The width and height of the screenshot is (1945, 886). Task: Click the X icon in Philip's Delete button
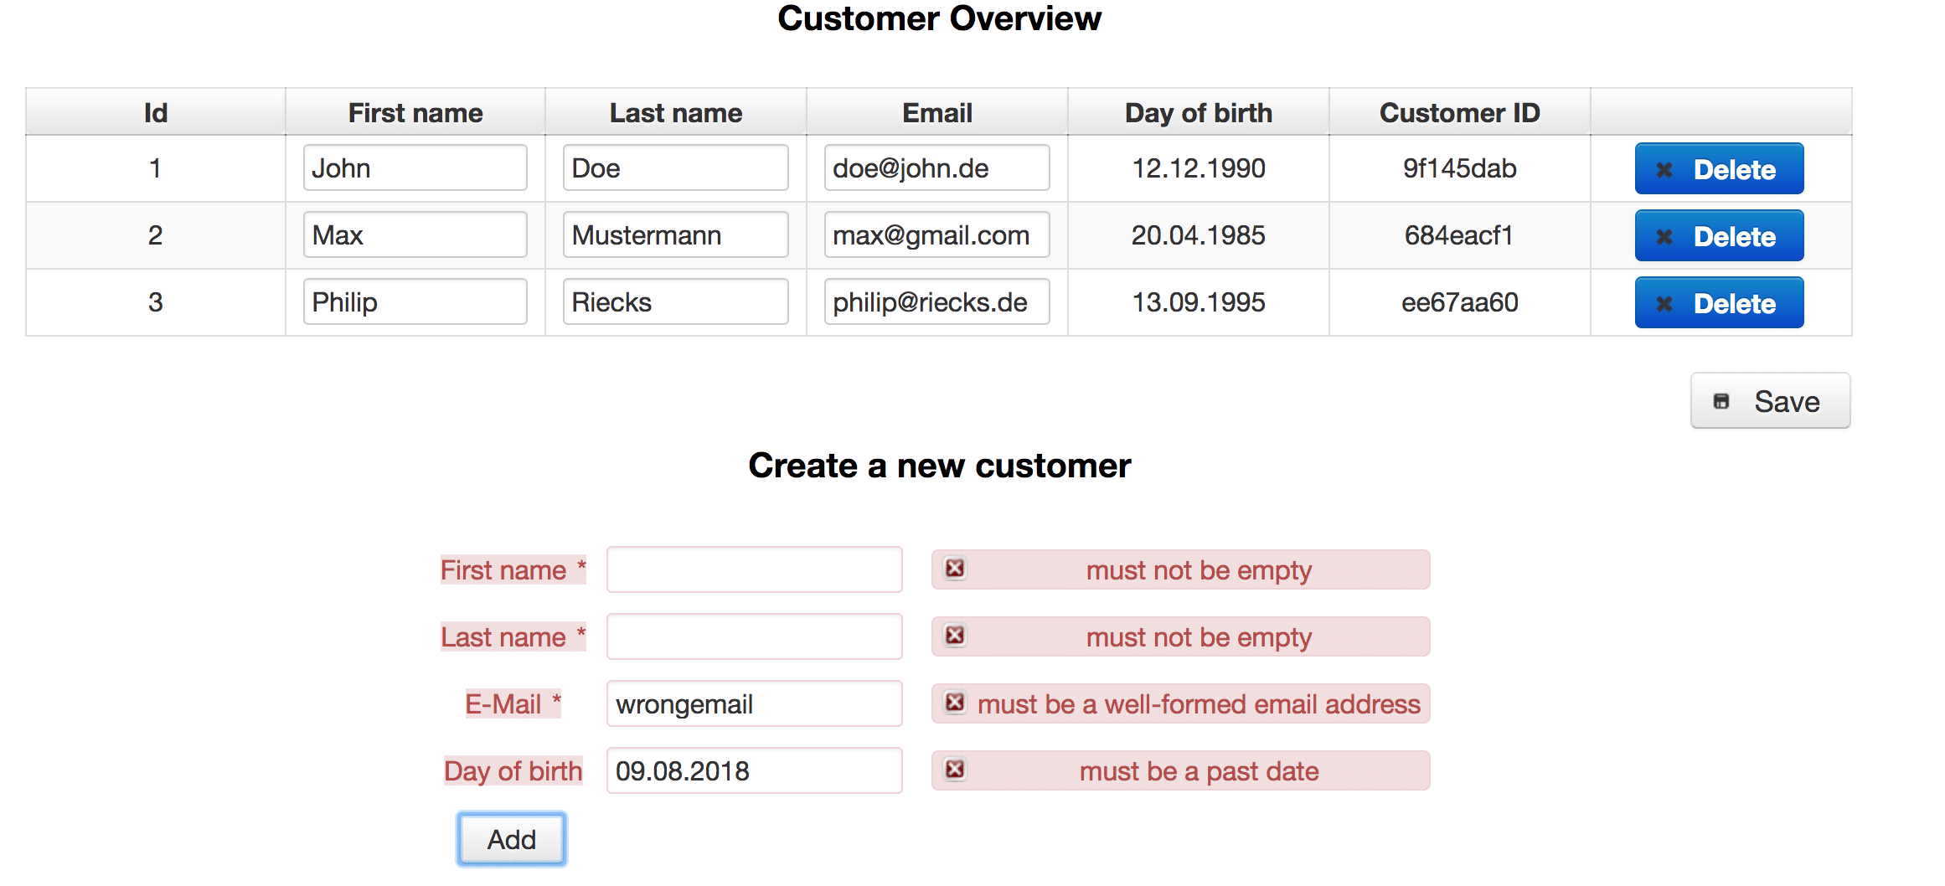coord(1664,303)
